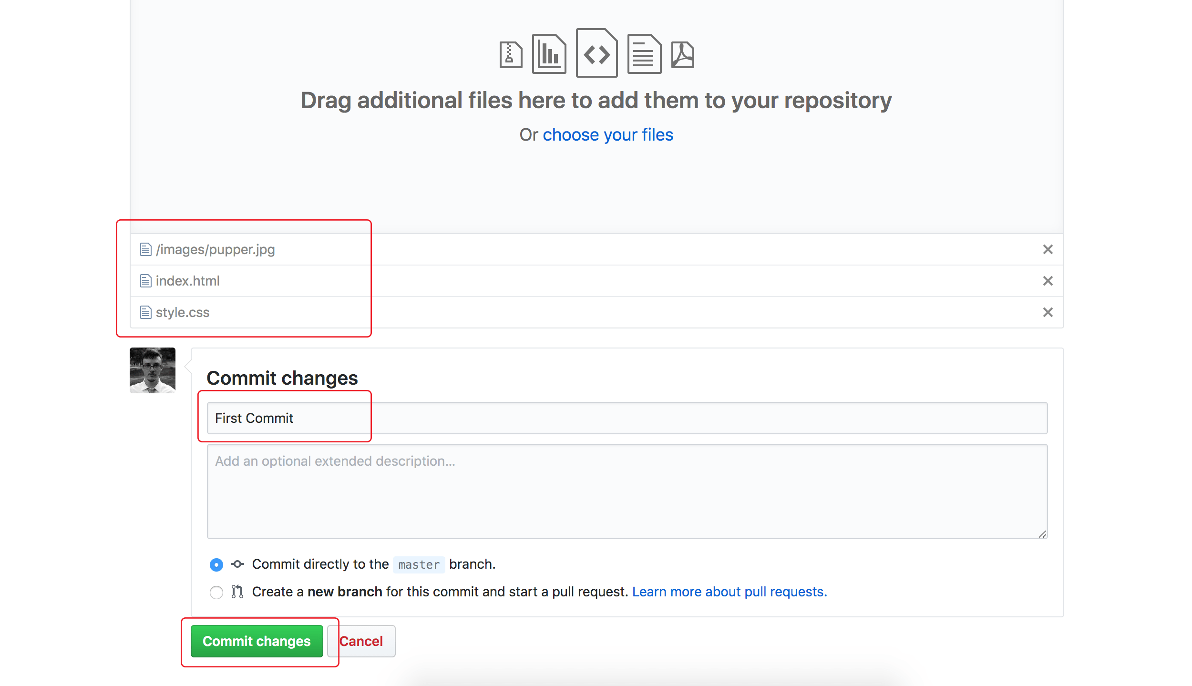The height and width of the screenshot is (686, 1192).
Task: Click the file icon beside index.html
Action: click(145, 281)
